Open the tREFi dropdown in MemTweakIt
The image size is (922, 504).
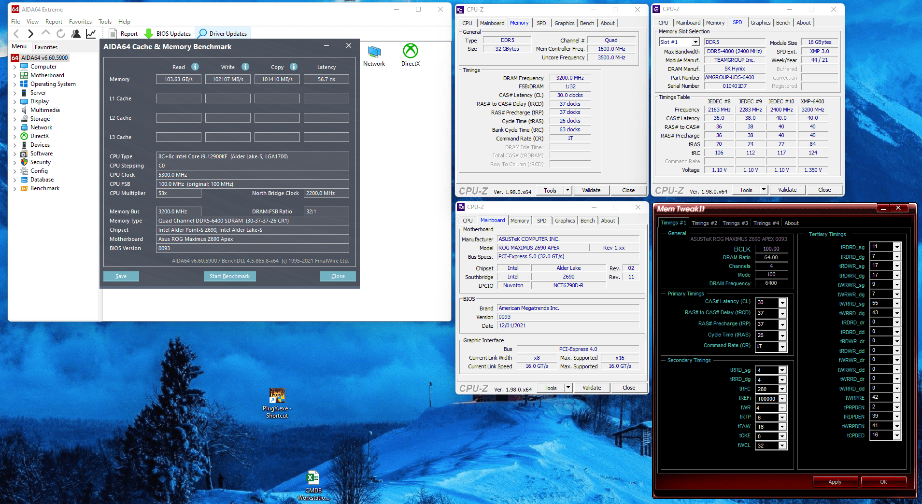[782, 399]
